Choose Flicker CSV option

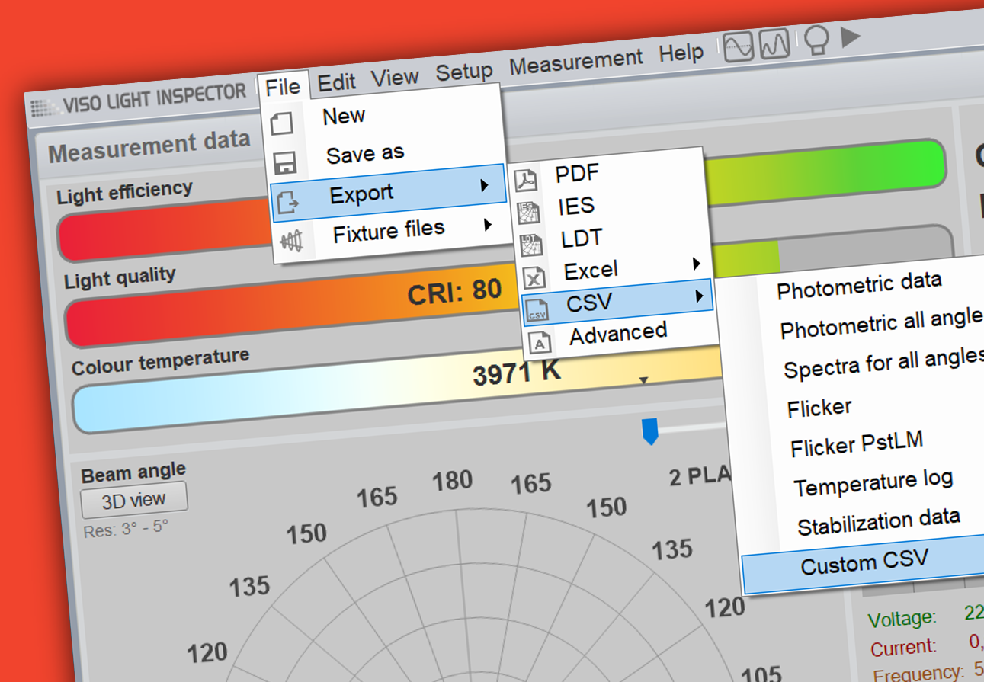(x=819, y=408)
